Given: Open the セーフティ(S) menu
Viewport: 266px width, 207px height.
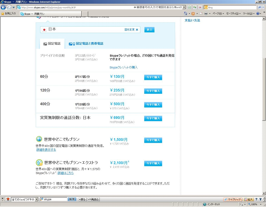Looking at the screenshot, I should (233, 13).
